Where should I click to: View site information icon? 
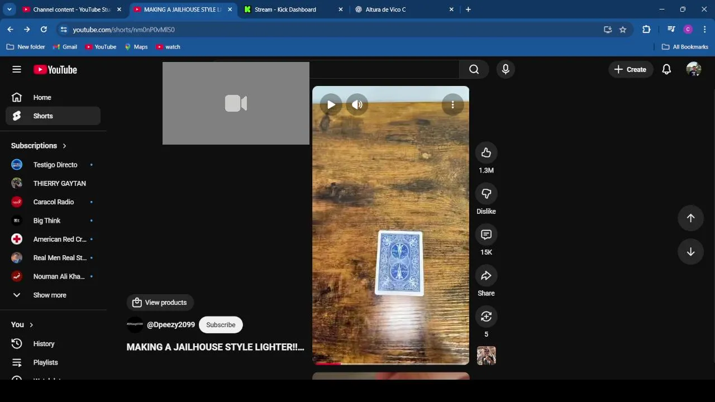point(63,30)
